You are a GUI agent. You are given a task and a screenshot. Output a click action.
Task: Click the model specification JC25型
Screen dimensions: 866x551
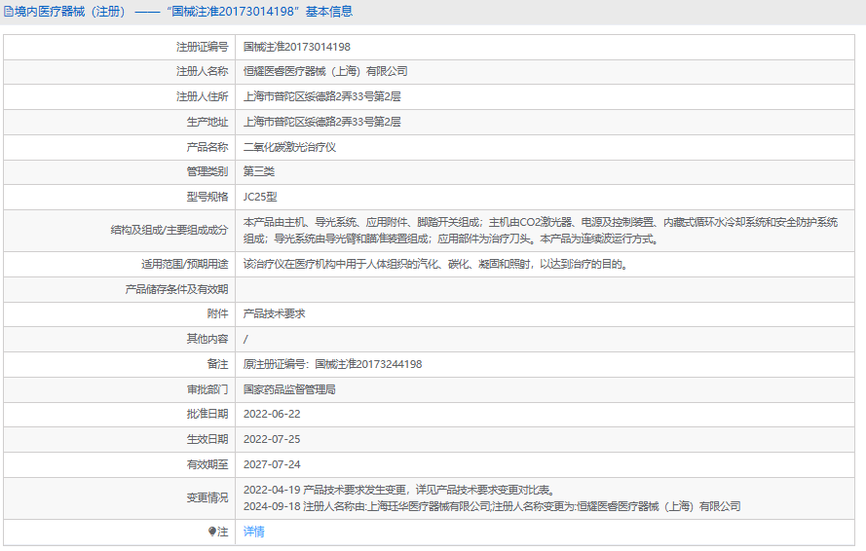coord(260,197)
